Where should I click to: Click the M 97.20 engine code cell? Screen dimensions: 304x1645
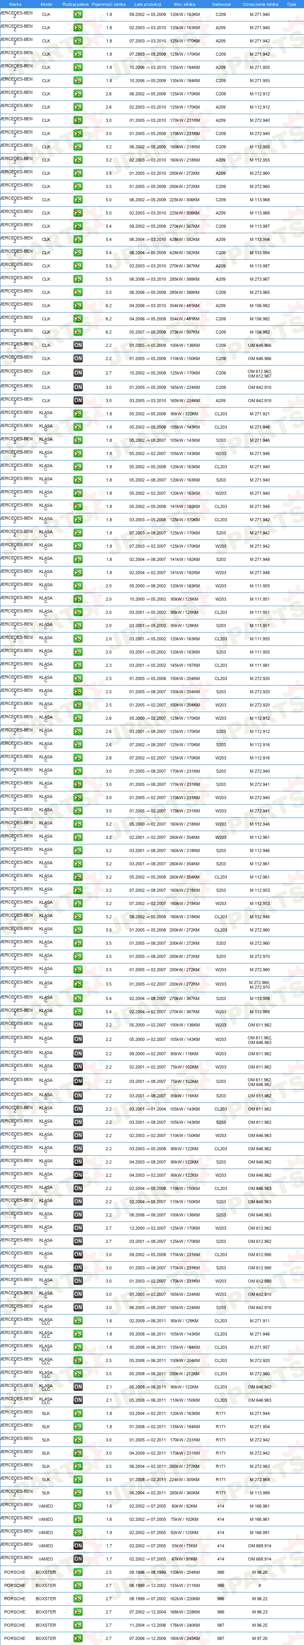pos(260,1638)
